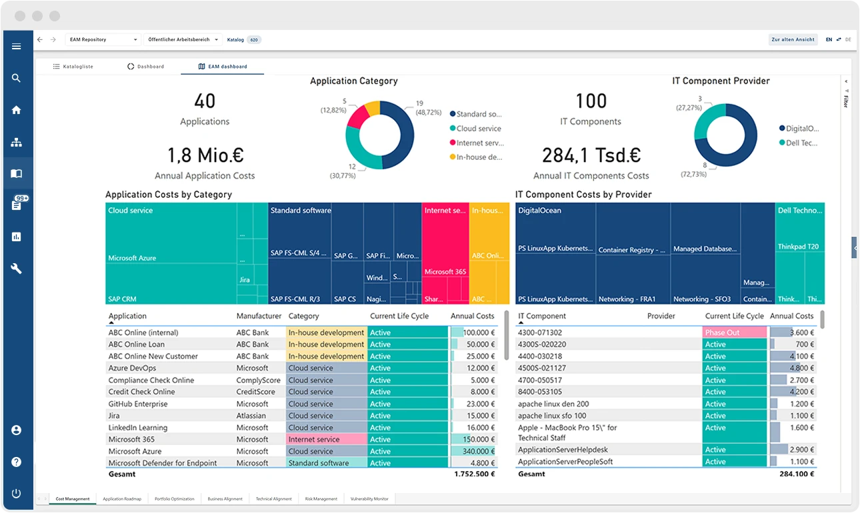Sort by the IT Component column header

(542, 316)
